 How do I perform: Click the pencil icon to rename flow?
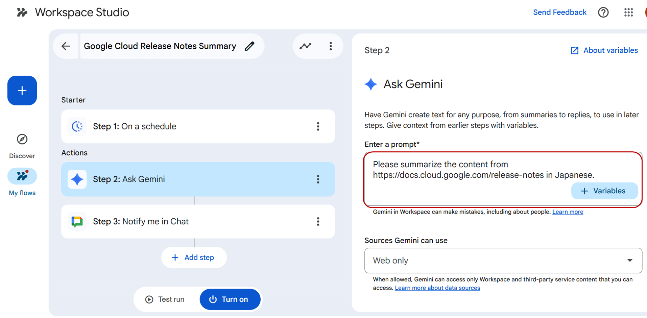249,46
